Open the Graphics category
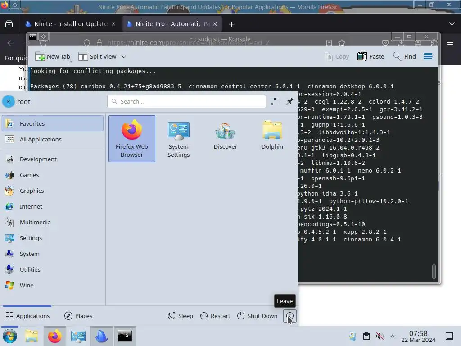This screenshot has height=346, width=461. [x=53, y=191]
